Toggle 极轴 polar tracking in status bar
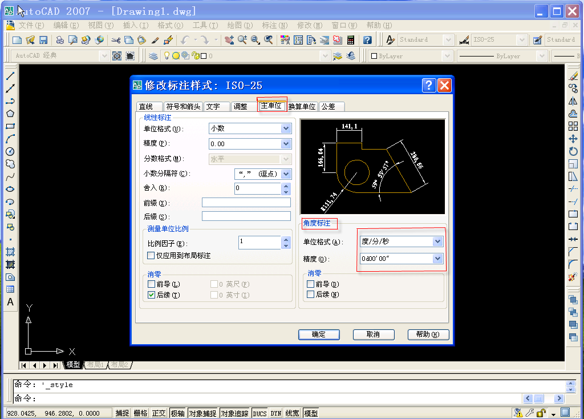 [x=178, y=413]
